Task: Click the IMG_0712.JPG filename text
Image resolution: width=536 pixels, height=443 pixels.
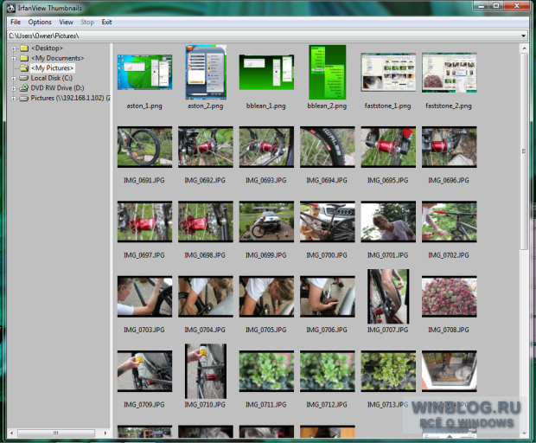Action: (x=327, y=405)
